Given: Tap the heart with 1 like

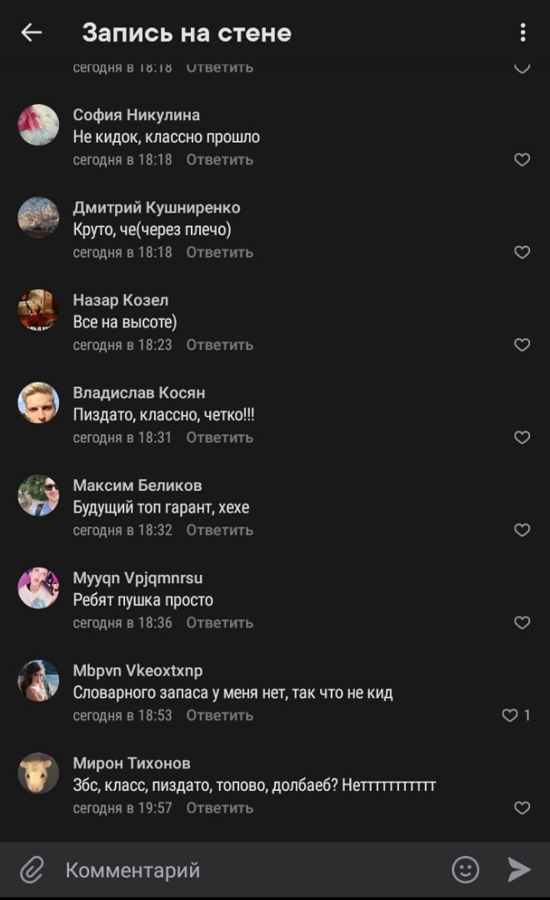Looking at the screenshot, I should tap(510, 715).
